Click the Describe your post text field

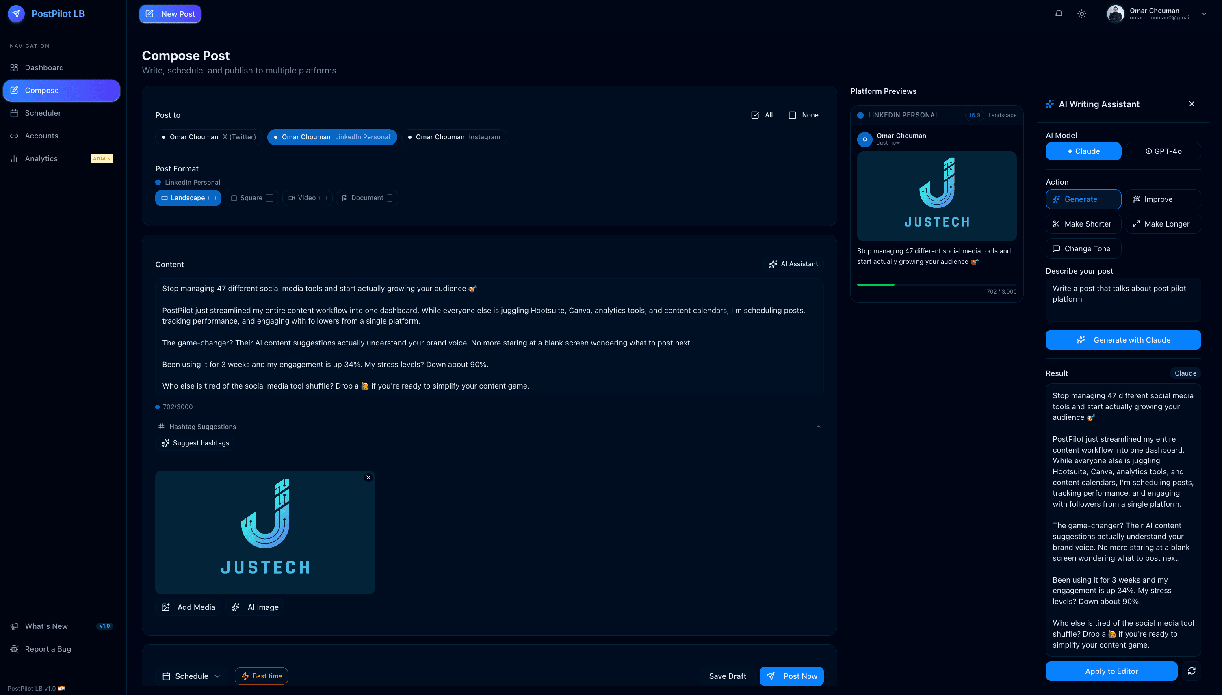[1123, 300]
